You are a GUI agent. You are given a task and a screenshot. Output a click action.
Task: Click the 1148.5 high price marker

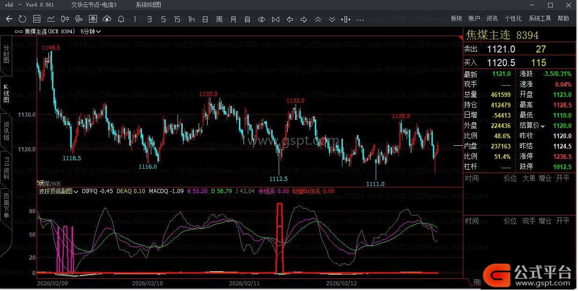(51, 48)
